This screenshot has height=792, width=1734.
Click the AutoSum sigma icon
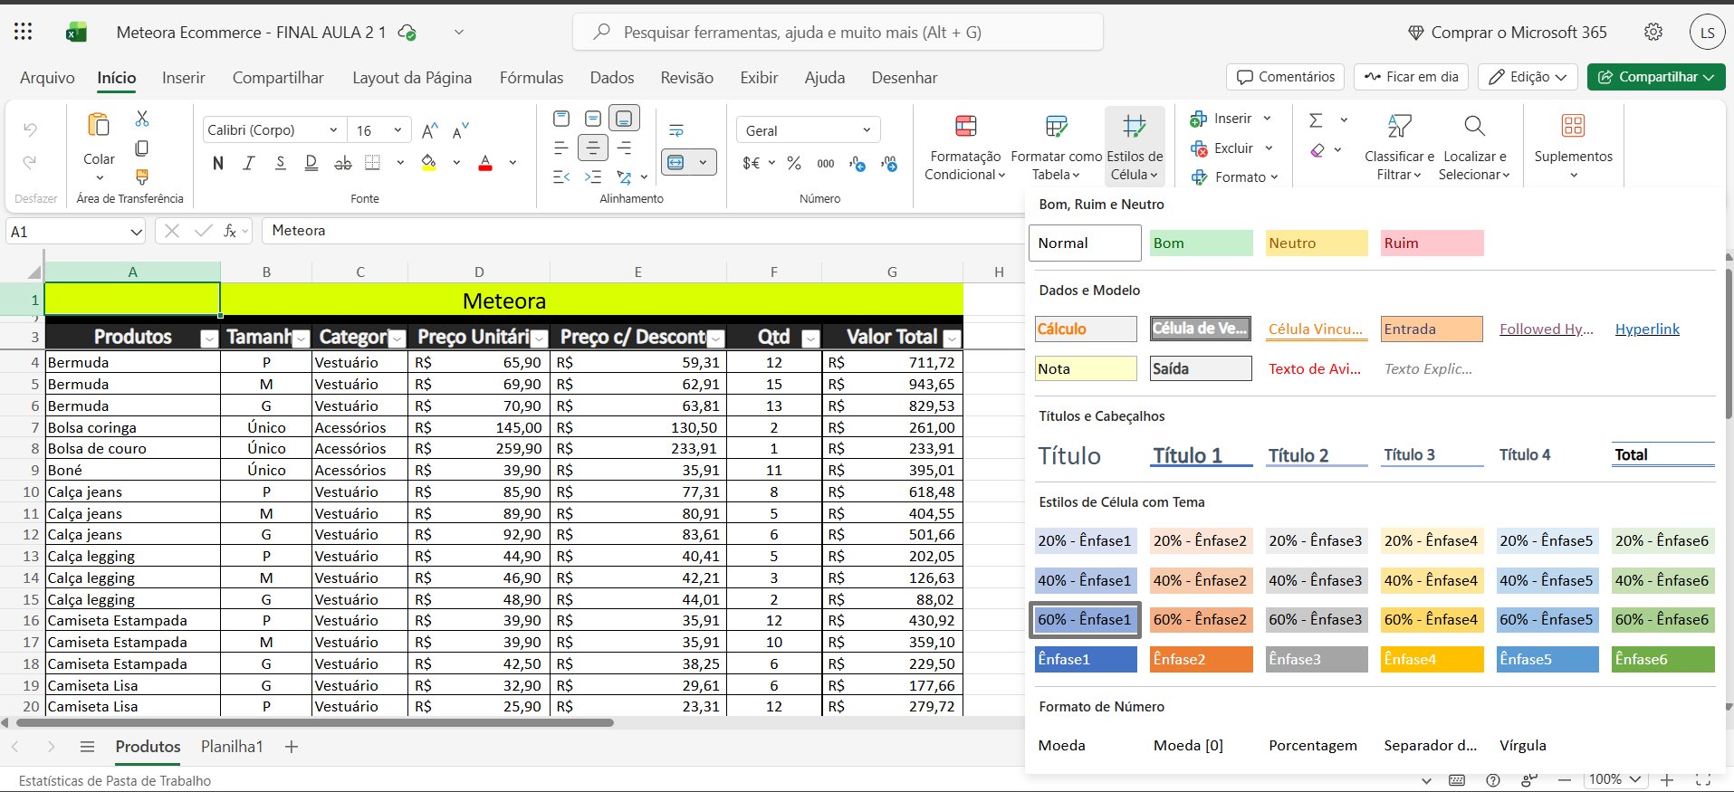[1316, 119]
